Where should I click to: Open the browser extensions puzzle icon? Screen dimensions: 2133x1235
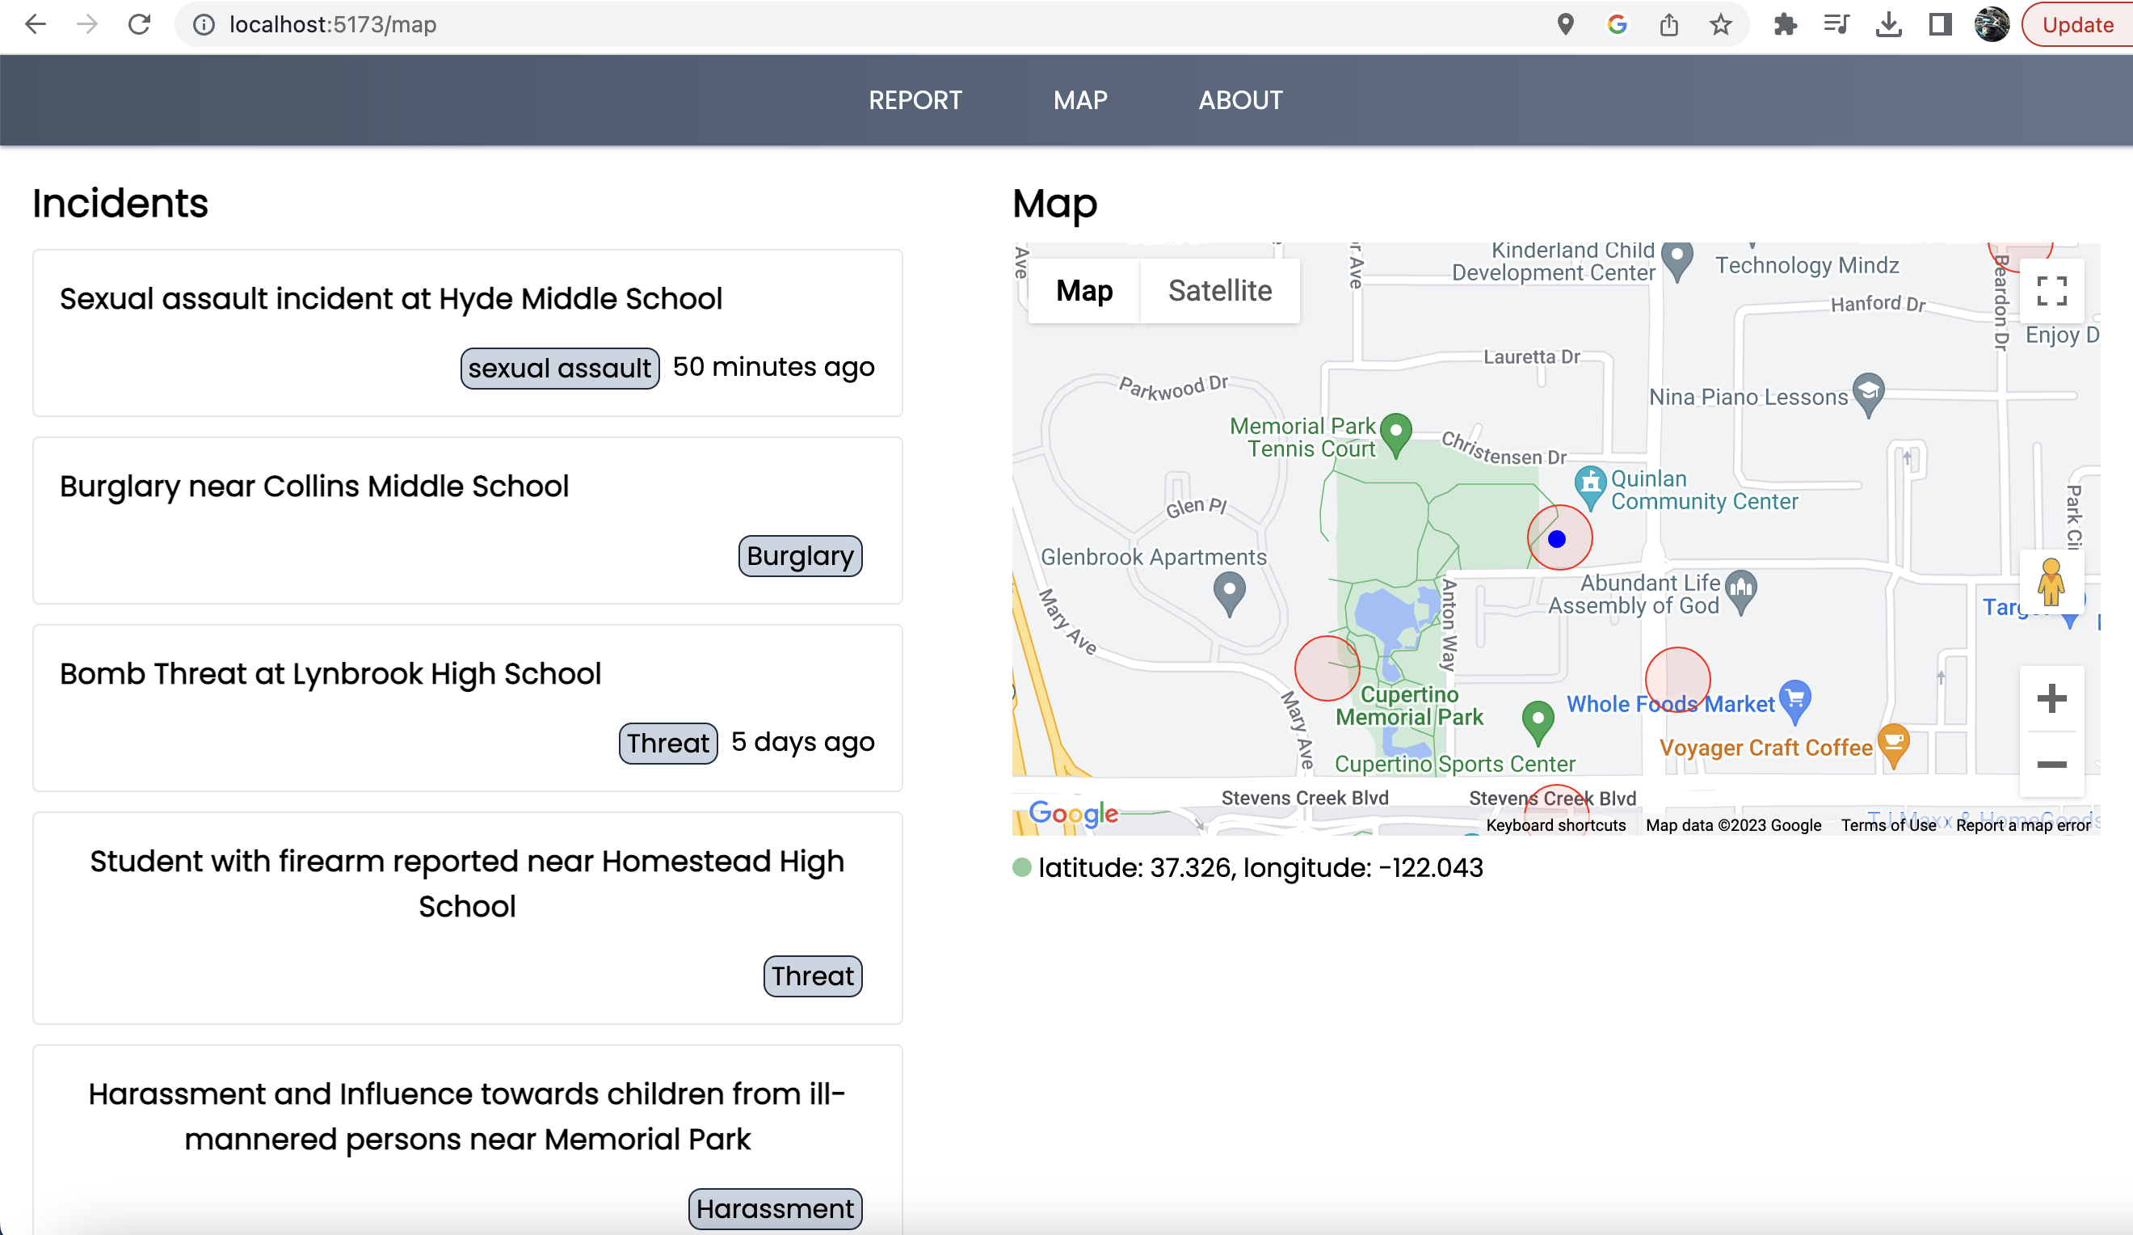[x=1785, y=24]
